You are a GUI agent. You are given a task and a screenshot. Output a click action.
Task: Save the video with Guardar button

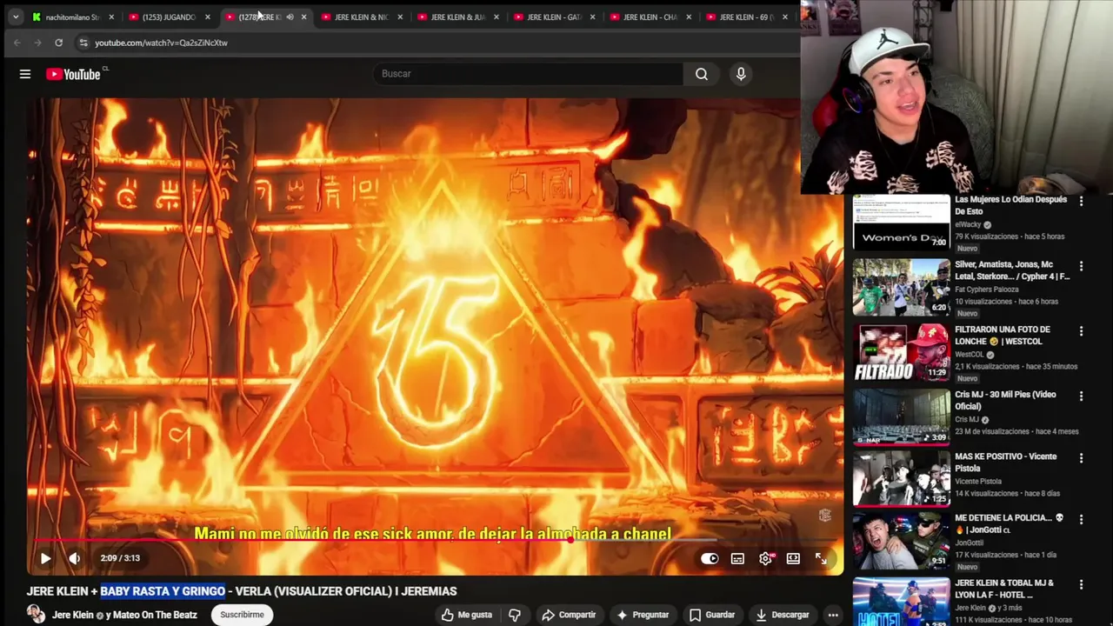712,615
